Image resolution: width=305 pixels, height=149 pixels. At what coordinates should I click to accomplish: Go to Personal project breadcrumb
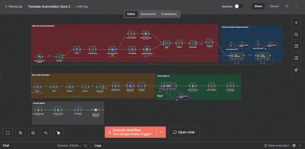click(x=14, y=6)
